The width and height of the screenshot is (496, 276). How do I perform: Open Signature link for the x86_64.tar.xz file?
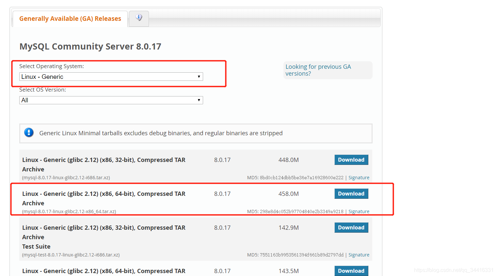(x=359, y=211)
